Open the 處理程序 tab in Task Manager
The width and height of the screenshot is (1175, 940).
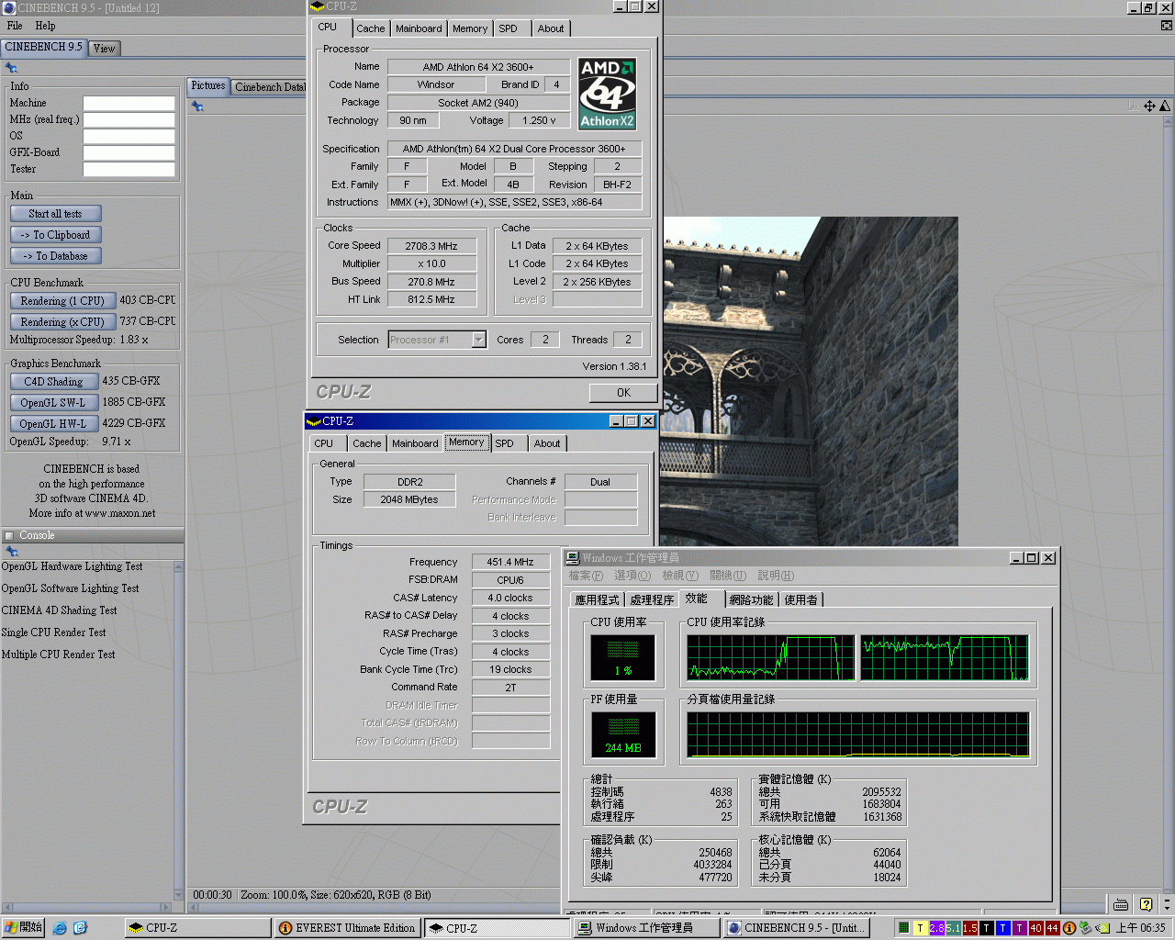[652, 599]
